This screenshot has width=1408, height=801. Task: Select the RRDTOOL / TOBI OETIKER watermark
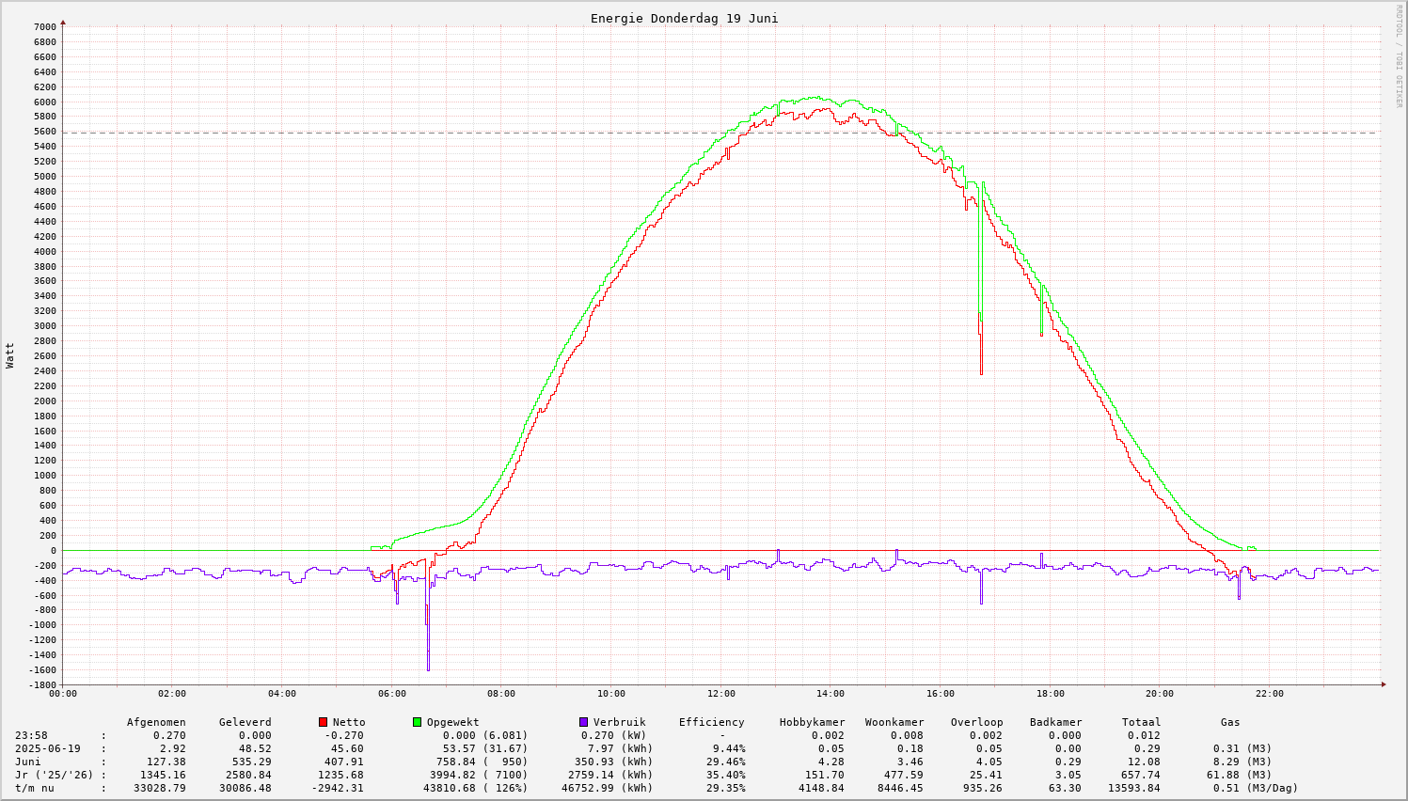coord(1399,55)
